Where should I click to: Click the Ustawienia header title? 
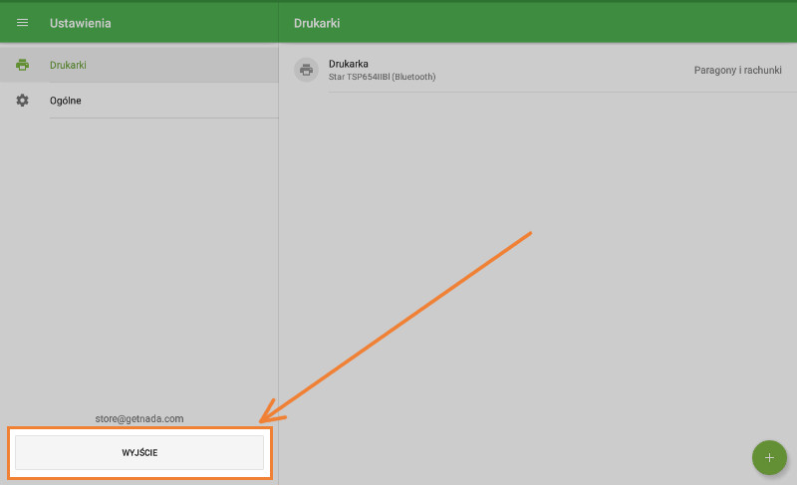[81, 23]
